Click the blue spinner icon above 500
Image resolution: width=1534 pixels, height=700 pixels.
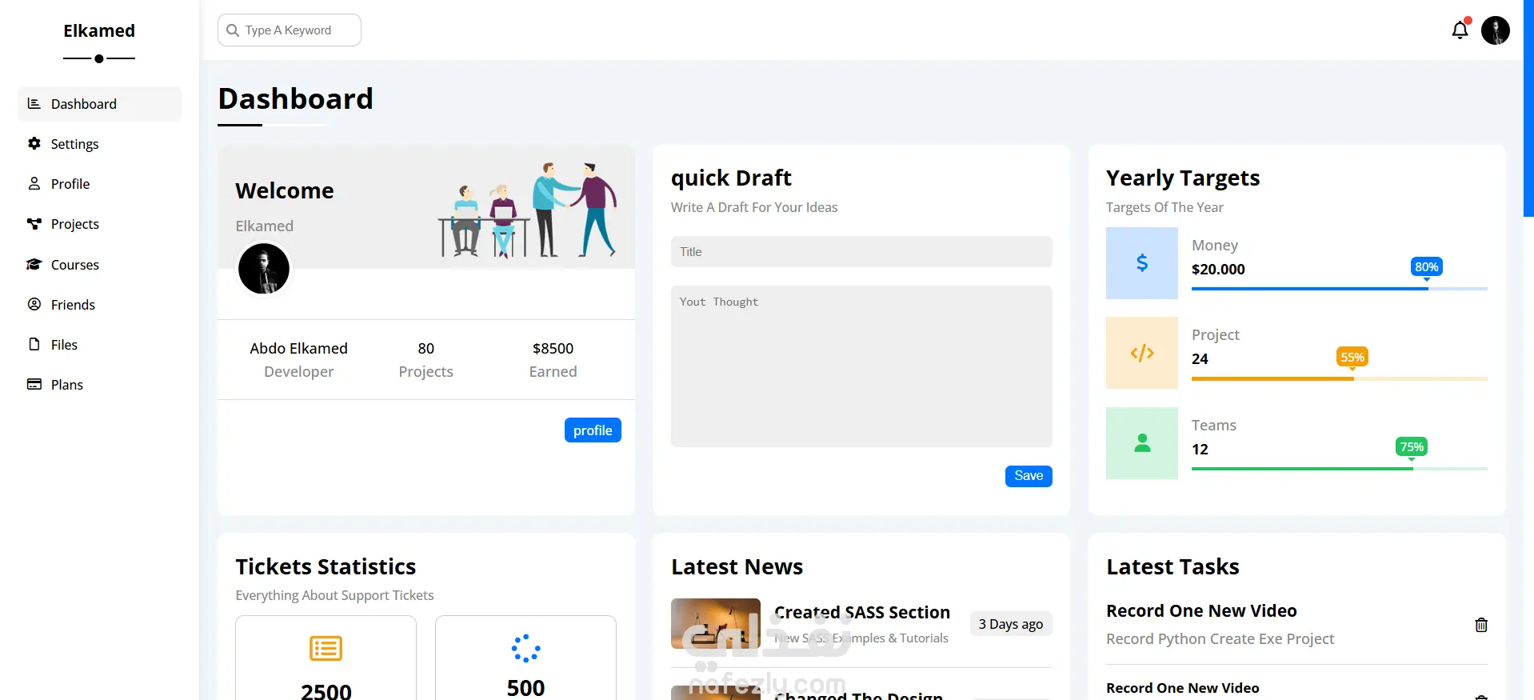[525, 648]
